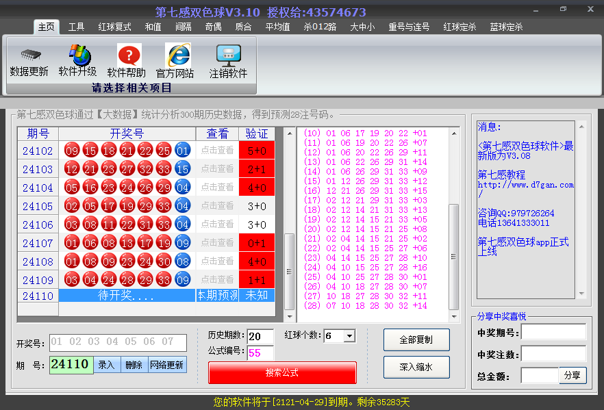Open the 质合 tab
The image size is (604, 410).
pos(244,27)
